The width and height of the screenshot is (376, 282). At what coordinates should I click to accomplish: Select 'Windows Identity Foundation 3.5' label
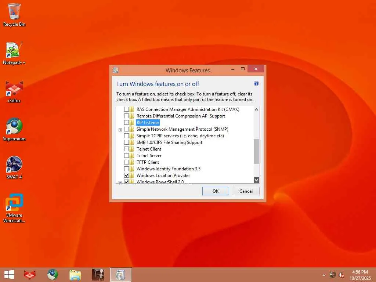click(x=168, y=169)
